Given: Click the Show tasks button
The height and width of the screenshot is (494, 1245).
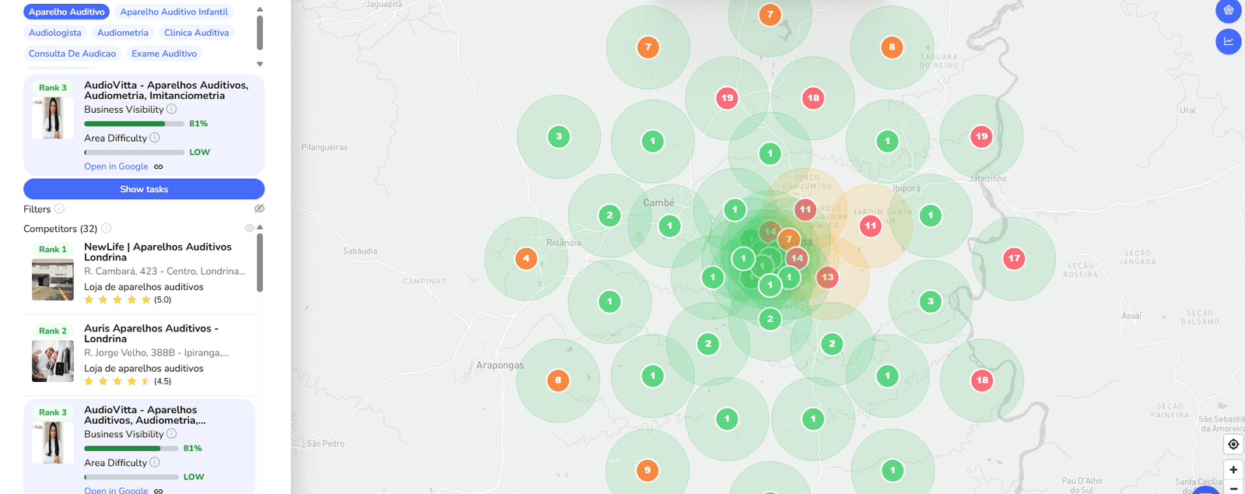Looking at the screenshot, I should pos(144,189).
